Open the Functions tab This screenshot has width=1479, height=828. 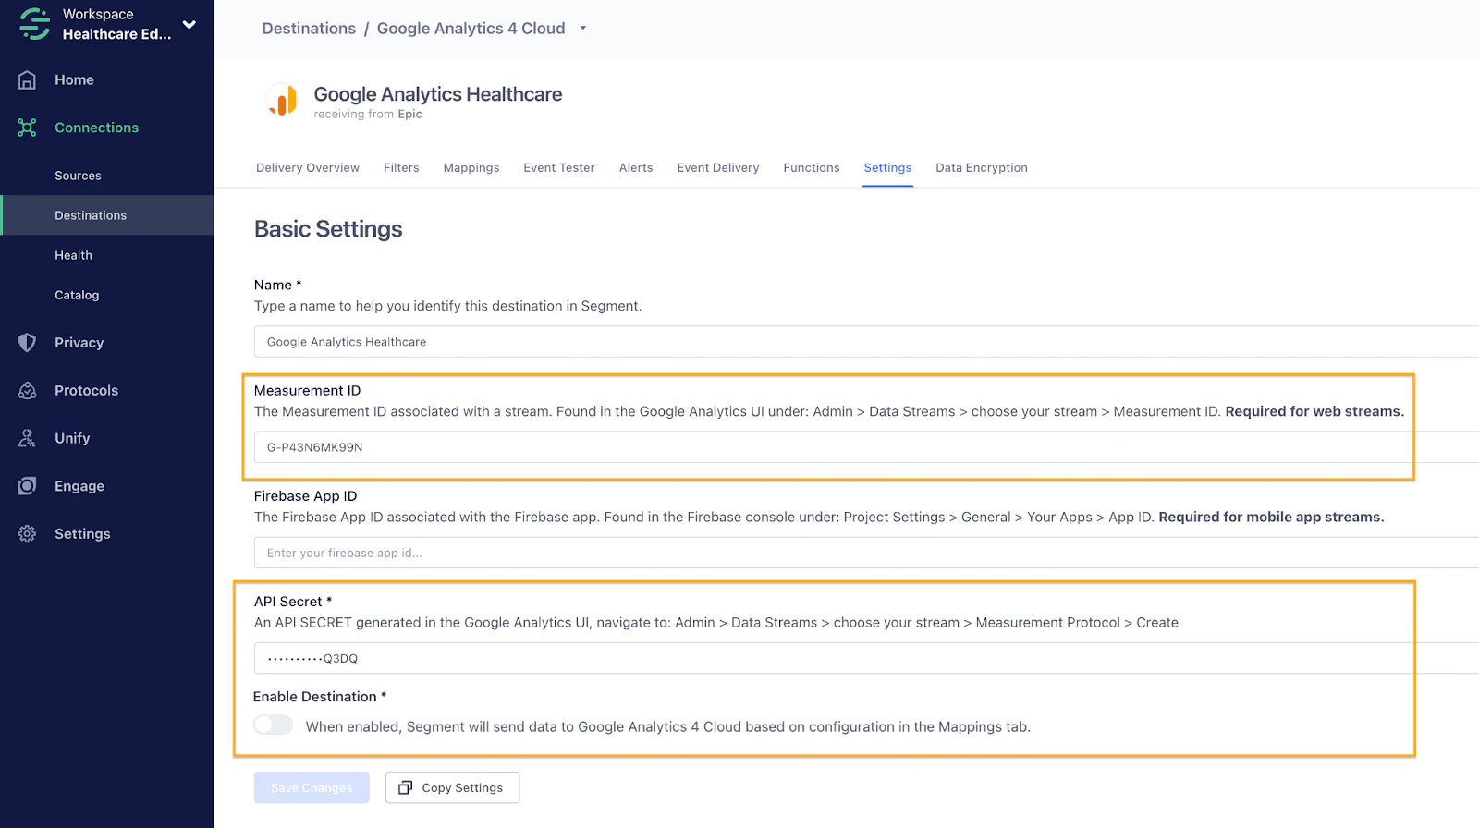(x=812, y=168)
